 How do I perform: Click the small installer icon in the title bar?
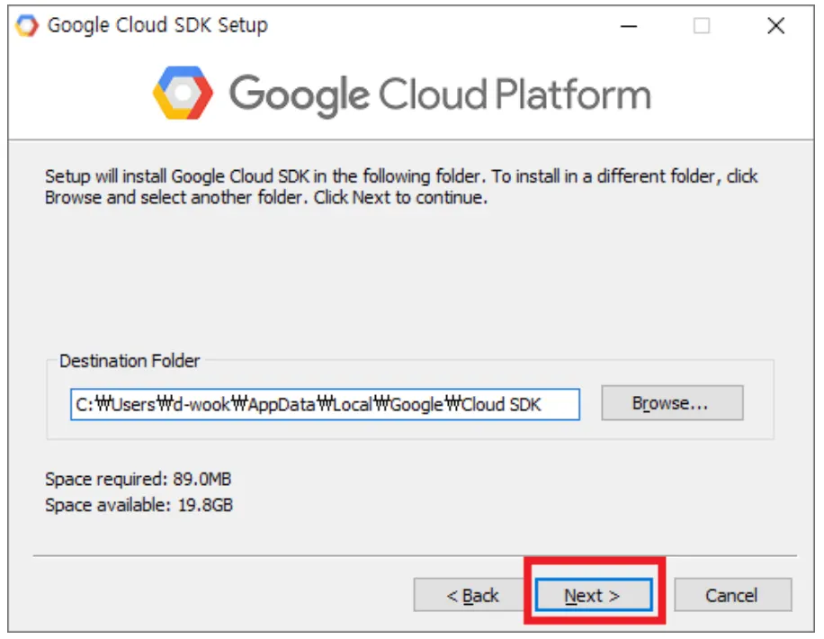28,25
